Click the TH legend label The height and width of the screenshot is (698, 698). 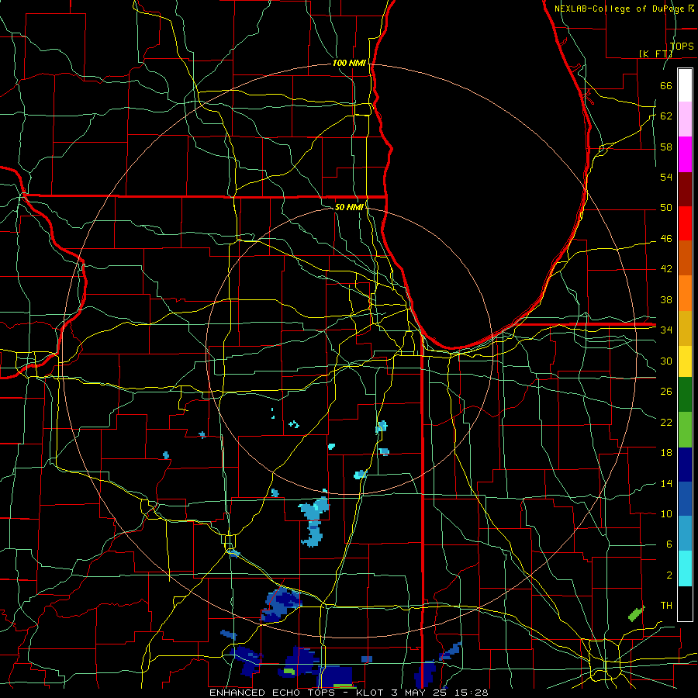coord(666,606)
